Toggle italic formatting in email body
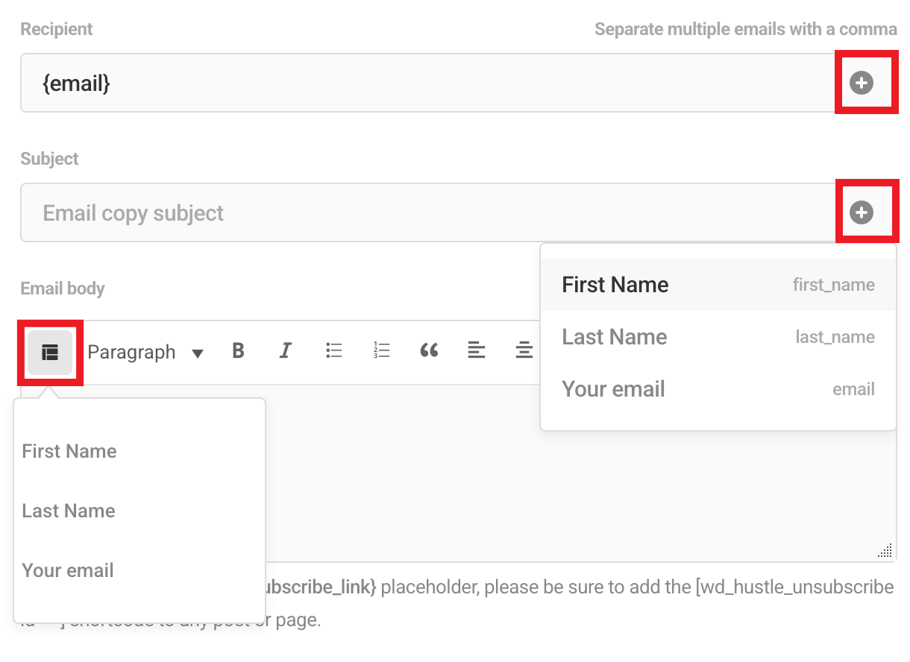Viewport: 910px width, 662px height. pos(285,350)
